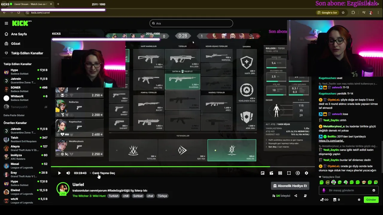Select the Sohbet tag

[x=138, y=196]
